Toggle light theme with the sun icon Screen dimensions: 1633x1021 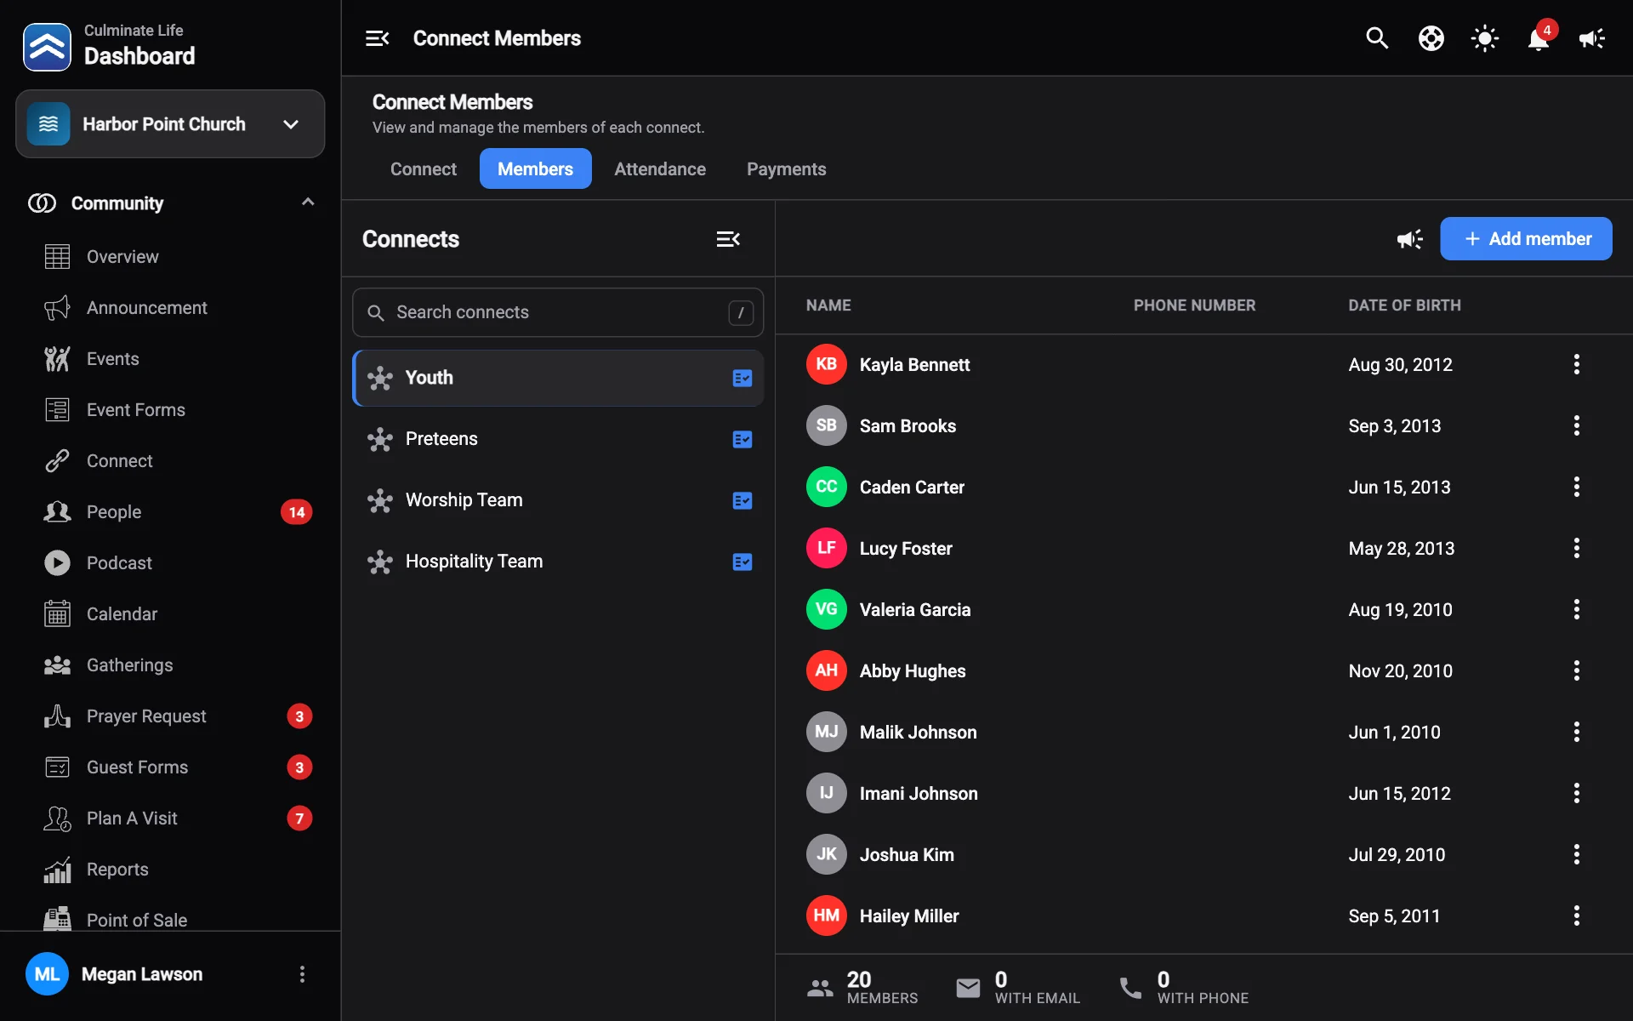[x=1485, y=38]
